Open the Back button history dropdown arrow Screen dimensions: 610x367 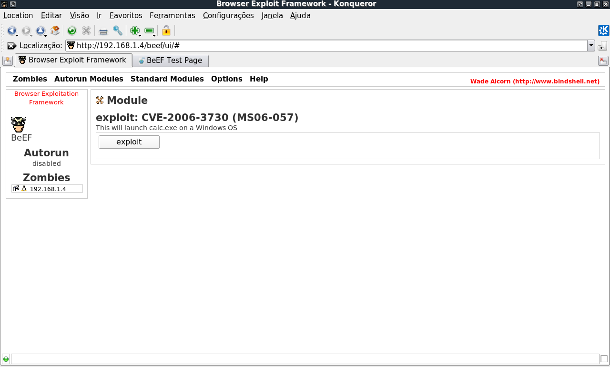click(x=17, y=35)
